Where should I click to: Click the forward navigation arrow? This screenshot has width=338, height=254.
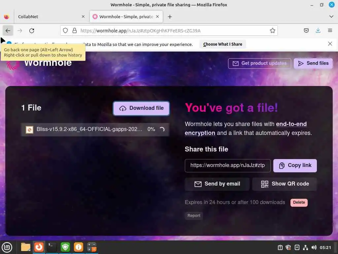(20, 31)
